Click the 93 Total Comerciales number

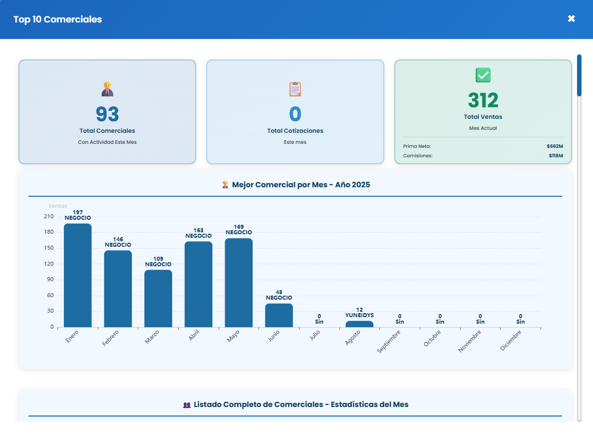(107, 114)
